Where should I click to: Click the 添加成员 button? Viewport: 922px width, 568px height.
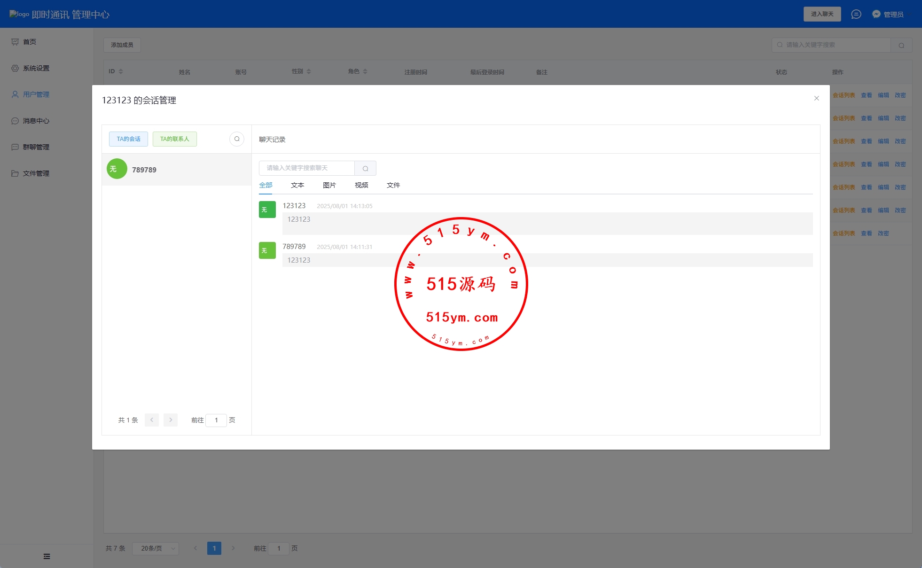[122, 45]
